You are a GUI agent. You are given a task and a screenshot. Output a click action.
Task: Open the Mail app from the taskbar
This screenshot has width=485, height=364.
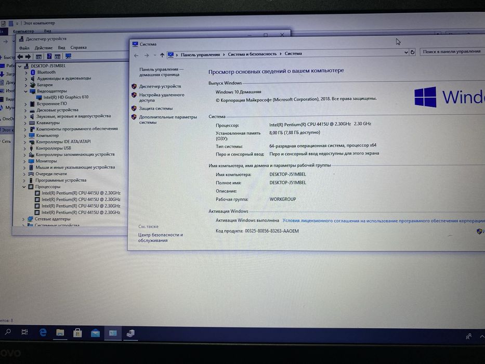point(95,333)
